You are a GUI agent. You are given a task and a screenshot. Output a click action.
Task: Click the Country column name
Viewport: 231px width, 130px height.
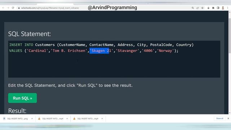tap(184, 45)
